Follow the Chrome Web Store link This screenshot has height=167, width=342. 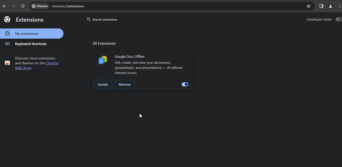(36, 66)
